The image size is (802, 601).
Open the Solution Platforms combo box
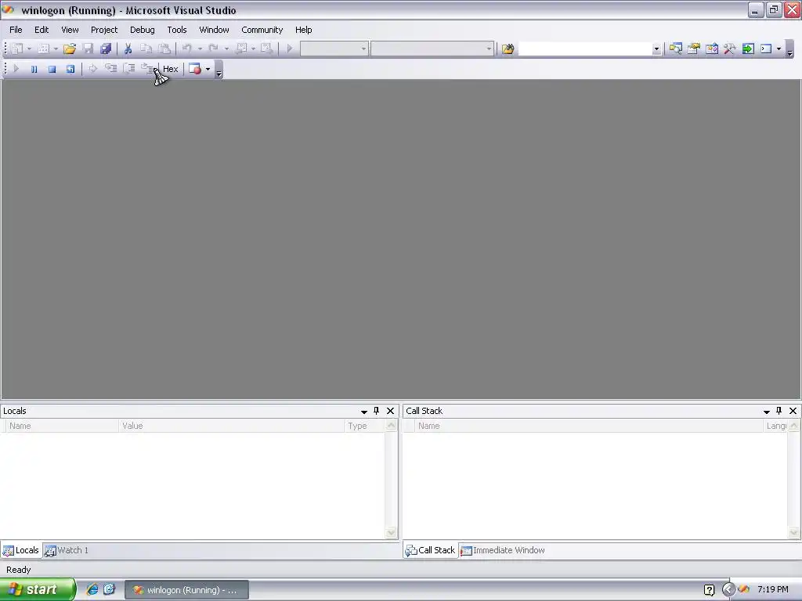(x=432, y=49)
